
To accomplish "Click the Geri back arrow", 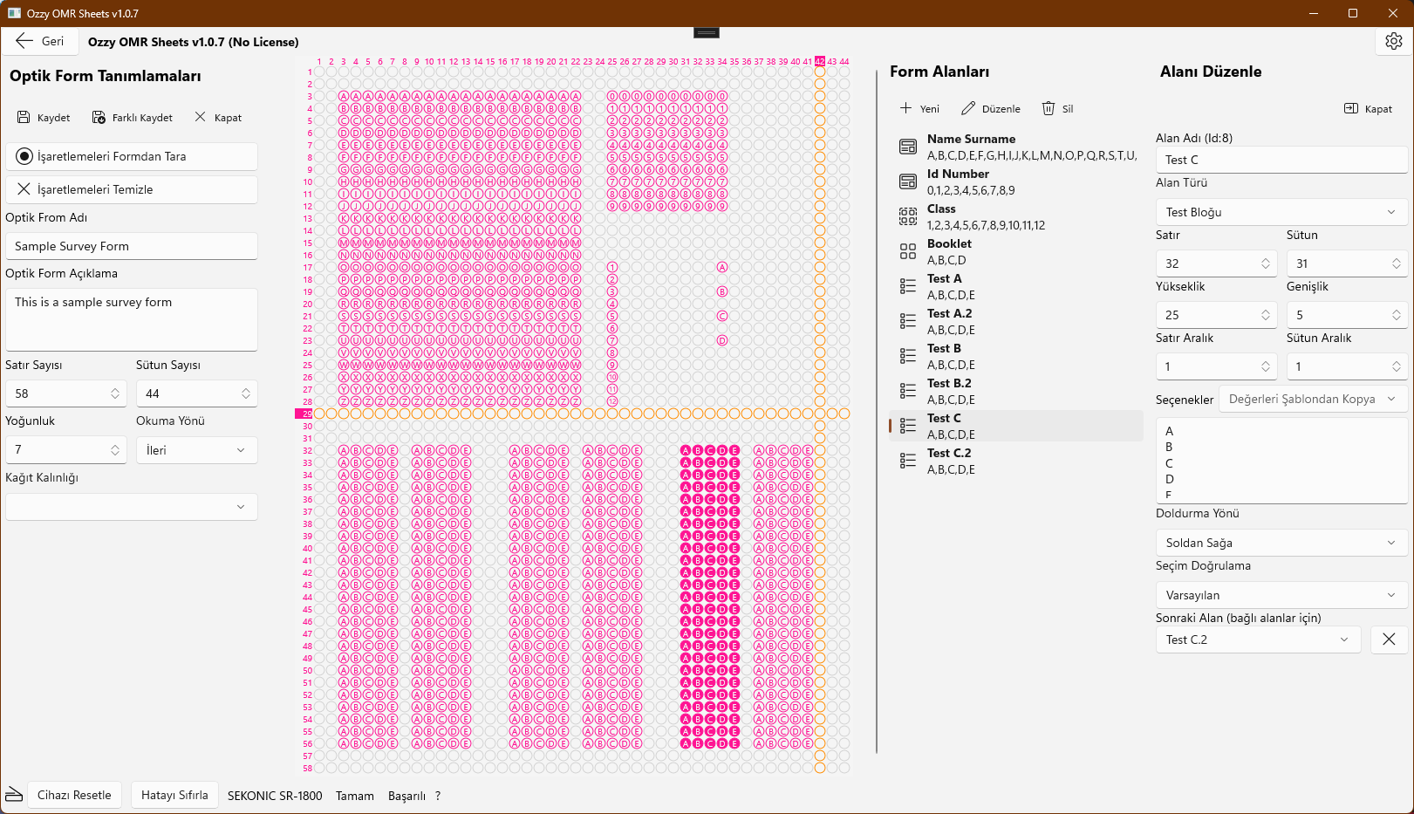I will (x=24, y=41).
